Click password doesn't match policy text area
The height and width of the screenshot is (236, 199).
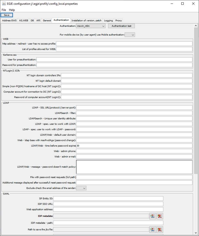coord(134,167)
